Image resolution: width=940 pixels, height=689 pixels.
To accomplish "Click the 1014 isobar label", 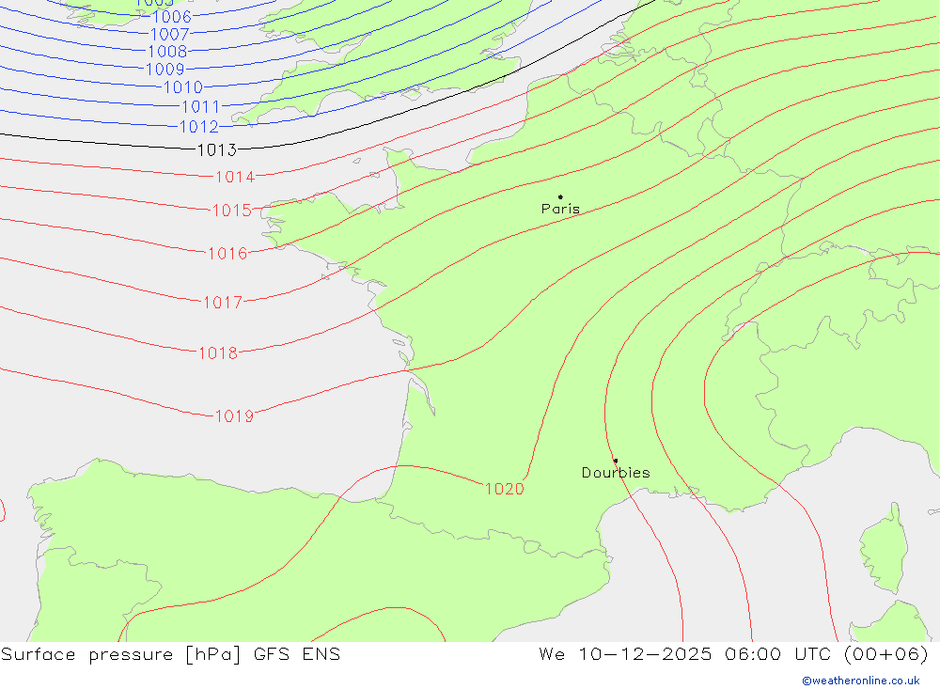I will point(235,177).
